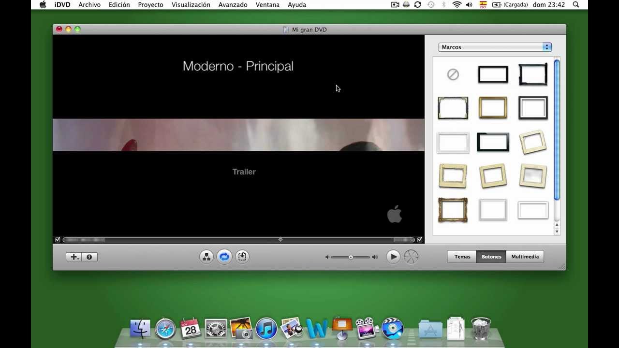Open the Inspector info button
Screen dimensions: 619x348
pos(89,257)
